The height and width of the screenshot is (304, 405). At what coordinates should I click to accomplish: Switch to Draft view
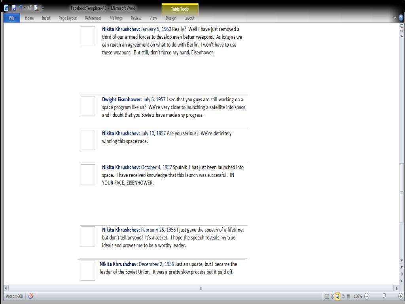tap(348, 296)
